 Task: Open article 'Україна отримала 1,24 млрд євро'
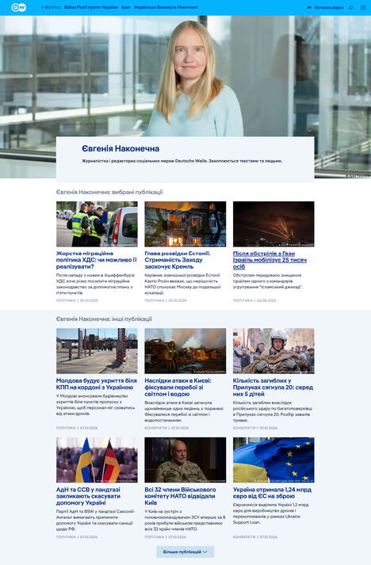pos(272,493)
